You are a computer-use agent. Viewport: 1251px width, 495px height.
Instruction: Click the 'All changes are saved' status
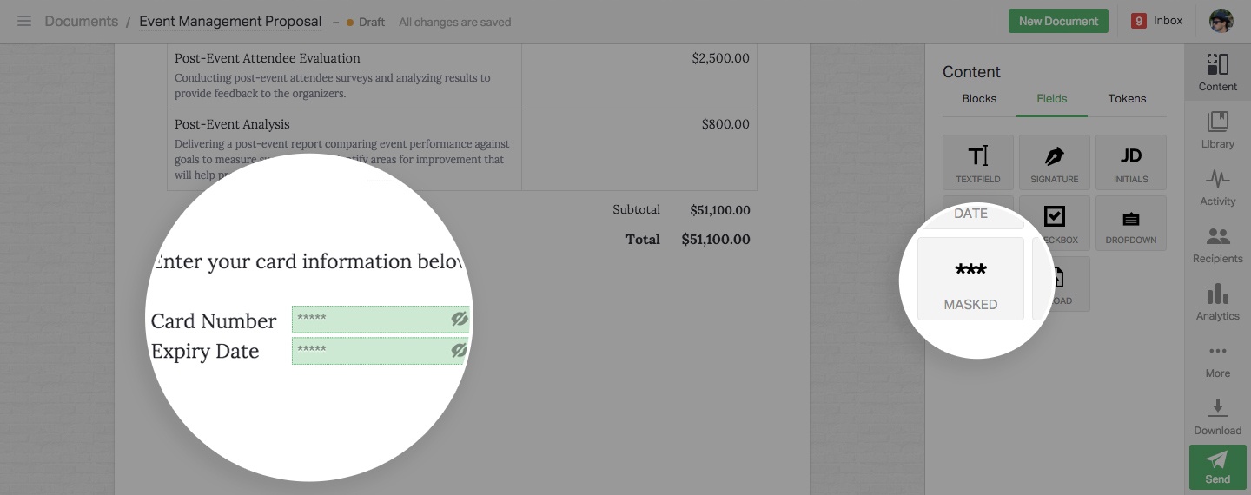(x=455, y=22)
